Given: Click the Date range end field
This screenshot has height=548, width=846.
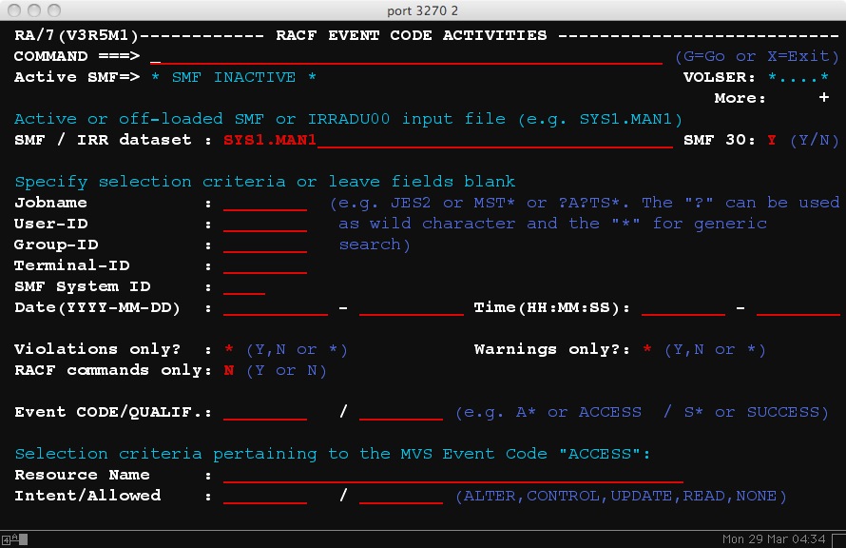Looking at the screenshot, I should [412, 307].
